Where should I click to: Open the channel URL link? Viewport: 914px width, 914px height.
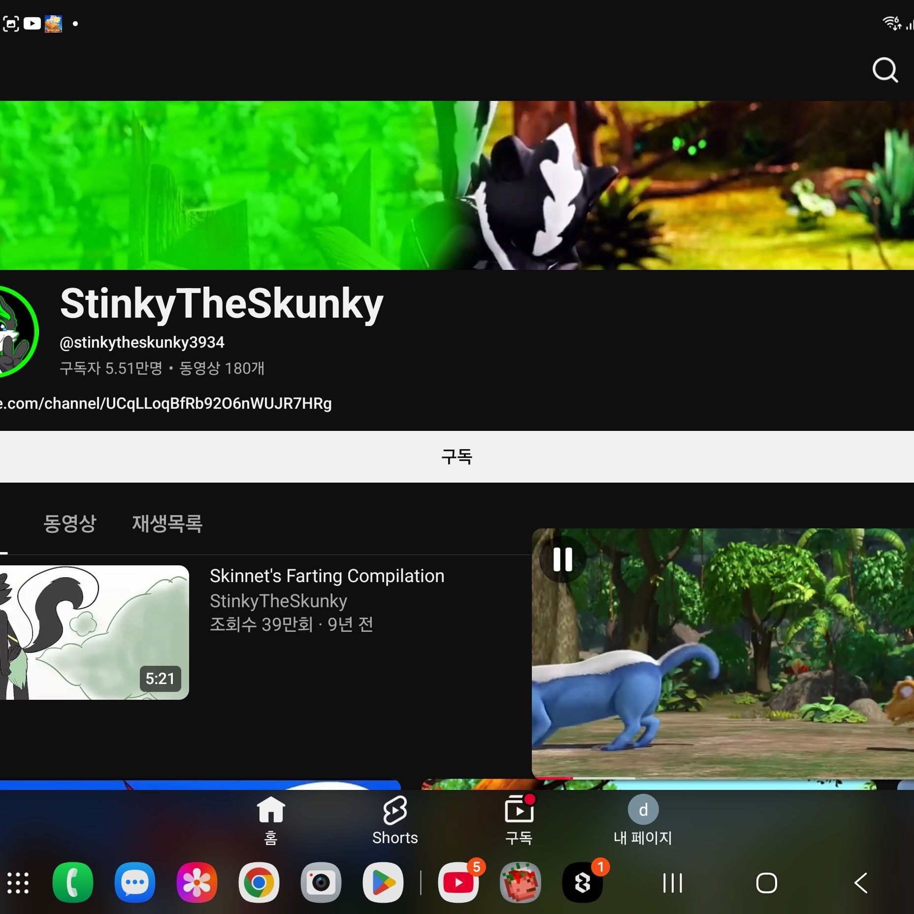coord(166,403)
